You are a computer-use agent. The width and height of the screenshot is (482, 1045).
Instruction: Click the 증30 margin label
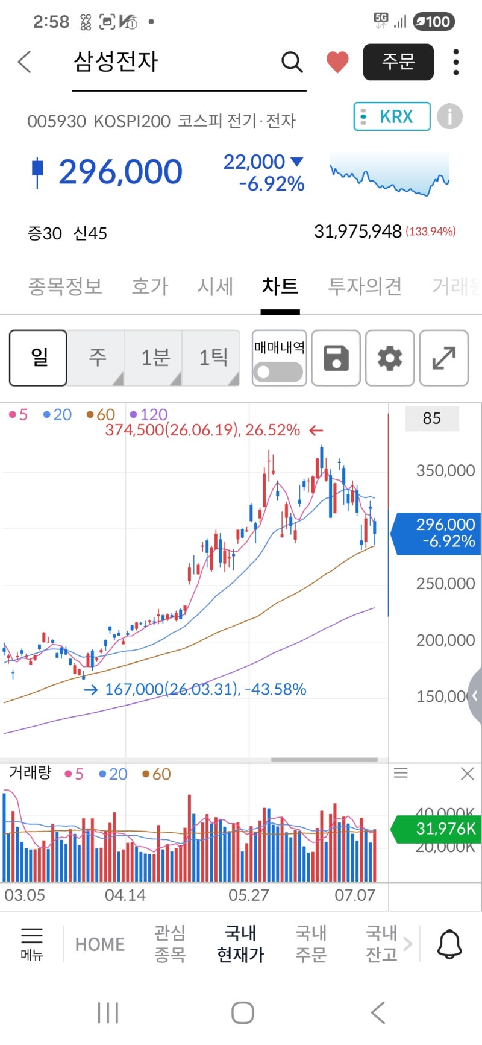click(x=45, y=233)
